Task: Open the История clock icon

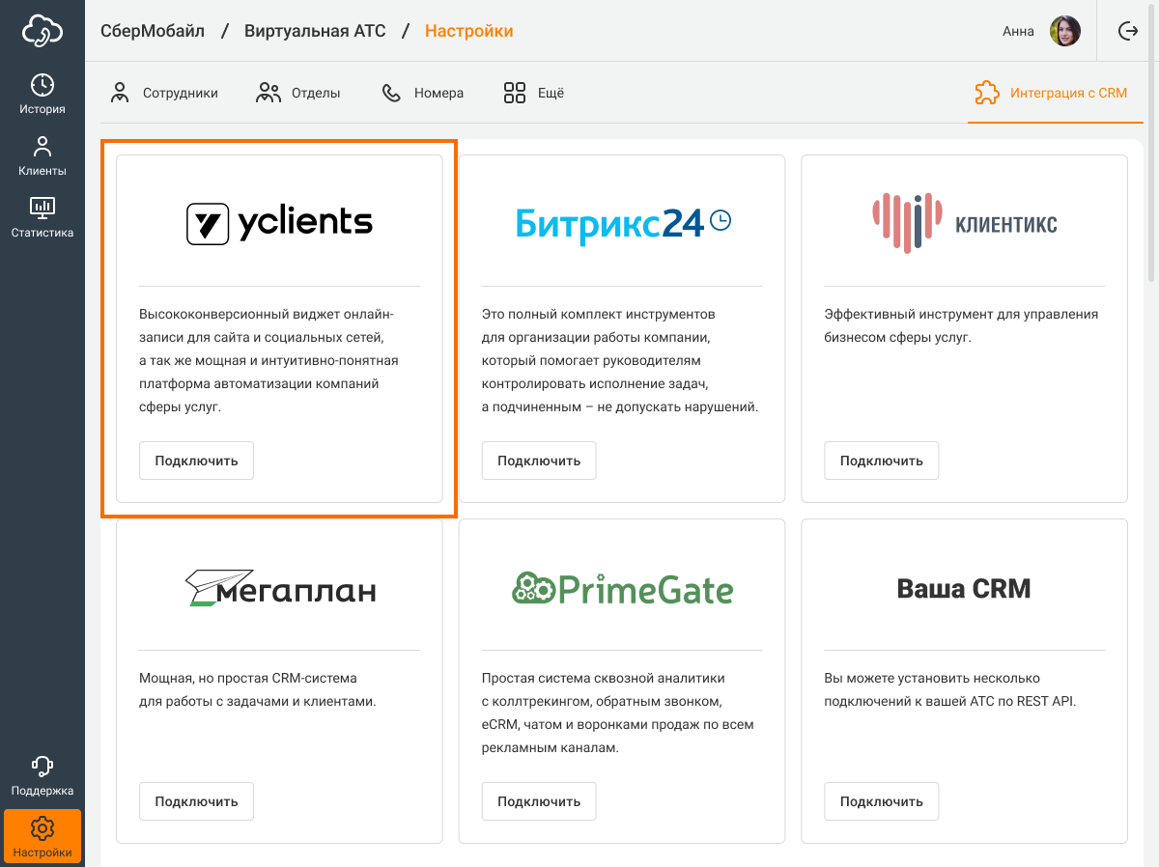Action: pyautogui.click(x=42, y=86)
